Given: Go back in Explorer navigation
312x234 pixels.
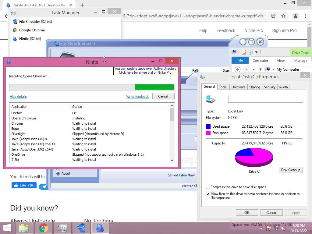Looking at the screenshot, I should pos(237,69).
